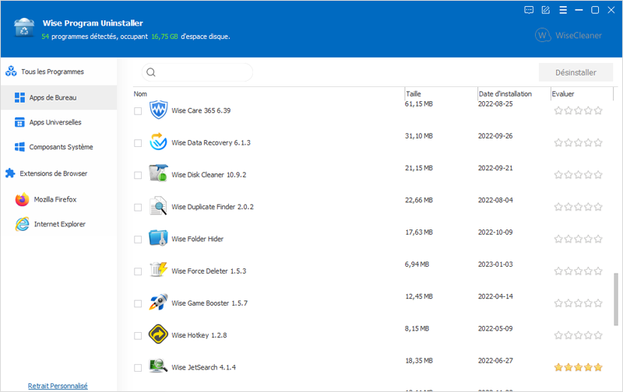Click the 61,15 MB size value

coord(419,104)
